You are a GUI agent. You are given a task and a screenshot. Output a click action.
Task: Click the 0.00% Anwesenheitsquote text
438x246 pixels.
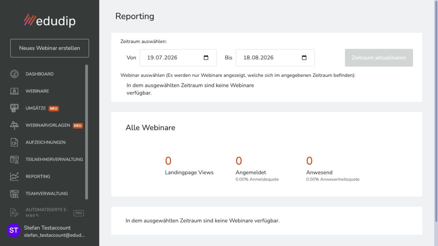pyautogui.click(x=333, y=179)
